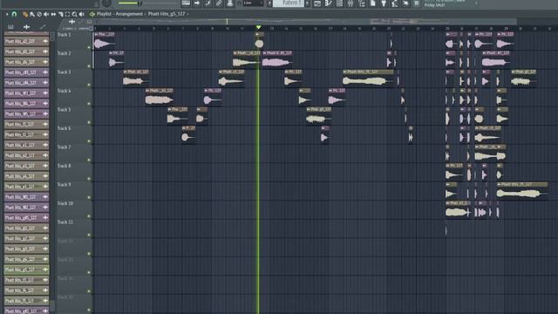Choose the Select marquee tool in playlist toolbar
The height and width of the screenshot is (314, 558).
click(68, 14)
